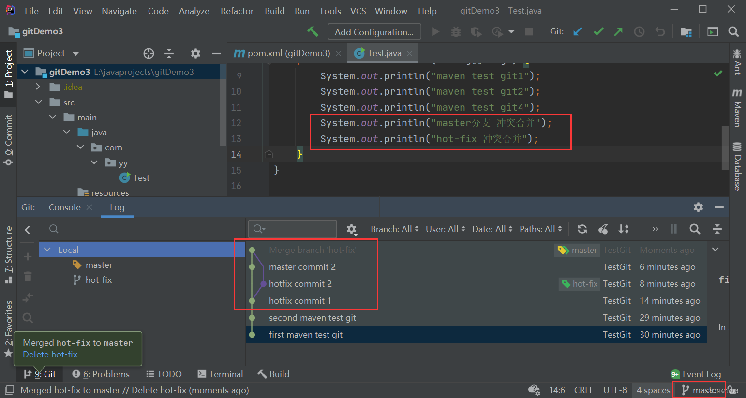This screenshot has width=746, height=398.
Task: Open the VCS menu
Action: pyautogui.click(x=358, y=11)
